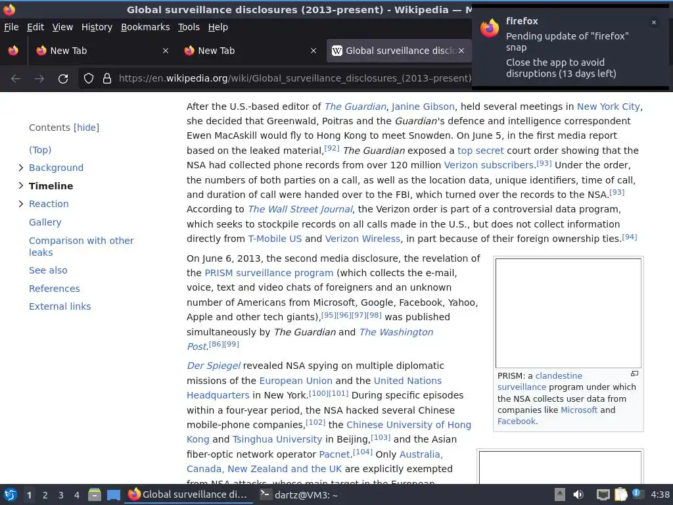Image resolution: width=673 pixels, height=505 pixels.
Task: Close the first New Tab
Action: tap(166, 51)
